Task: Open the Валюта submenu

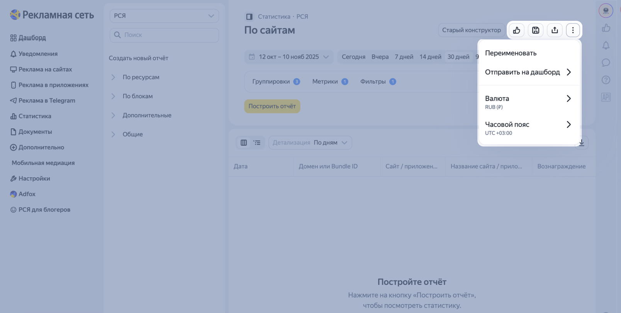Action: click(x=529, y=102)
